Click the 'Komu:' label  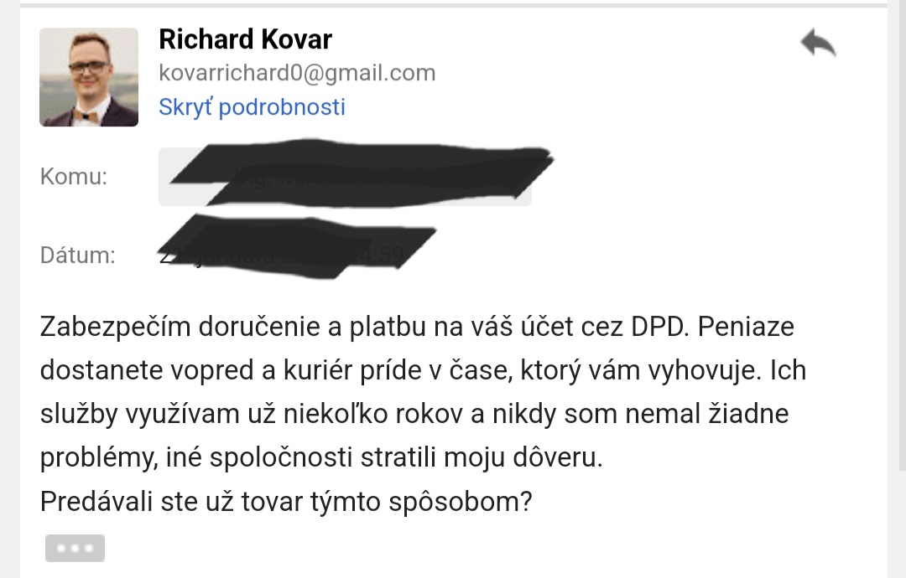tap(74, 178)
